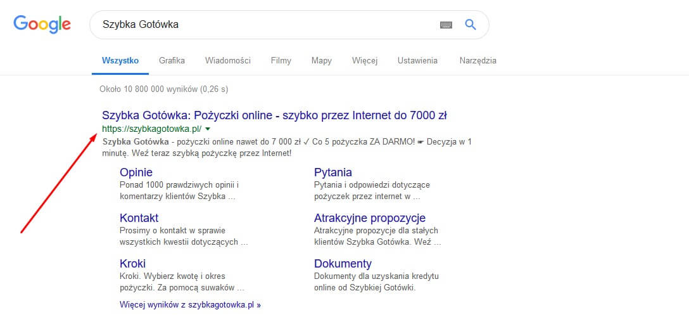Screen dimensions: 689x317
Task: Click the green https://szybkagotowka.pl/ URL
Action: coord(151,129)
